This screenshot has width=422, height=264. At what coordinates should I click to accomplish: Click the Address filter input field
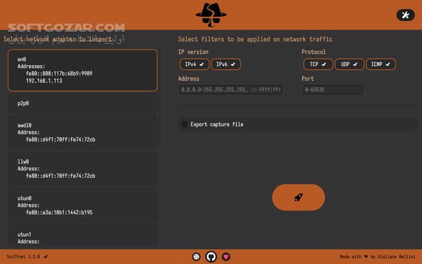[x=231, y=90]
